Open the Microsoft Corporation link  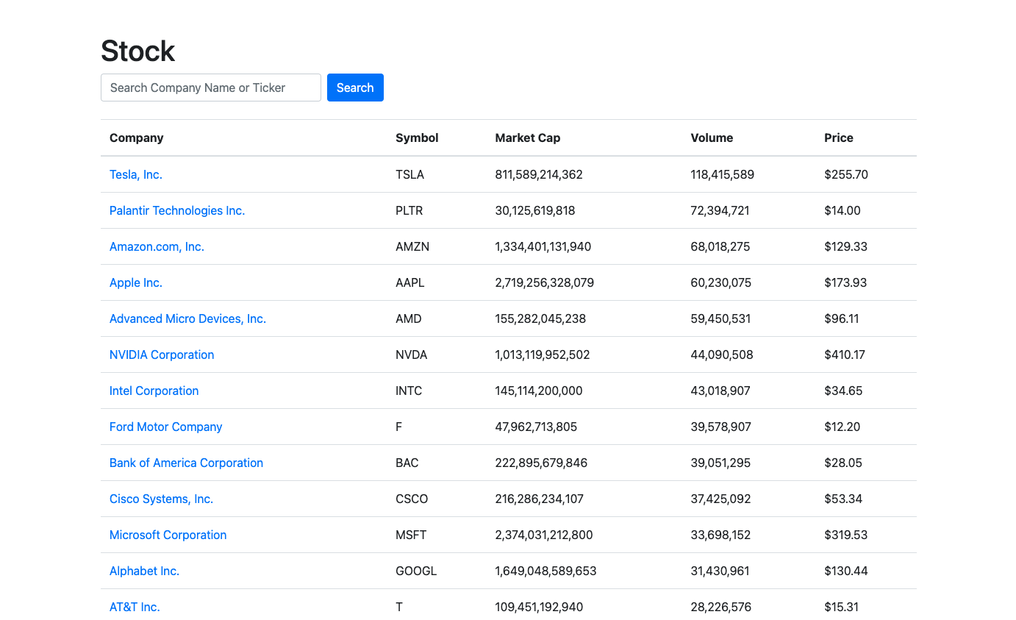(x=168, y=535)
